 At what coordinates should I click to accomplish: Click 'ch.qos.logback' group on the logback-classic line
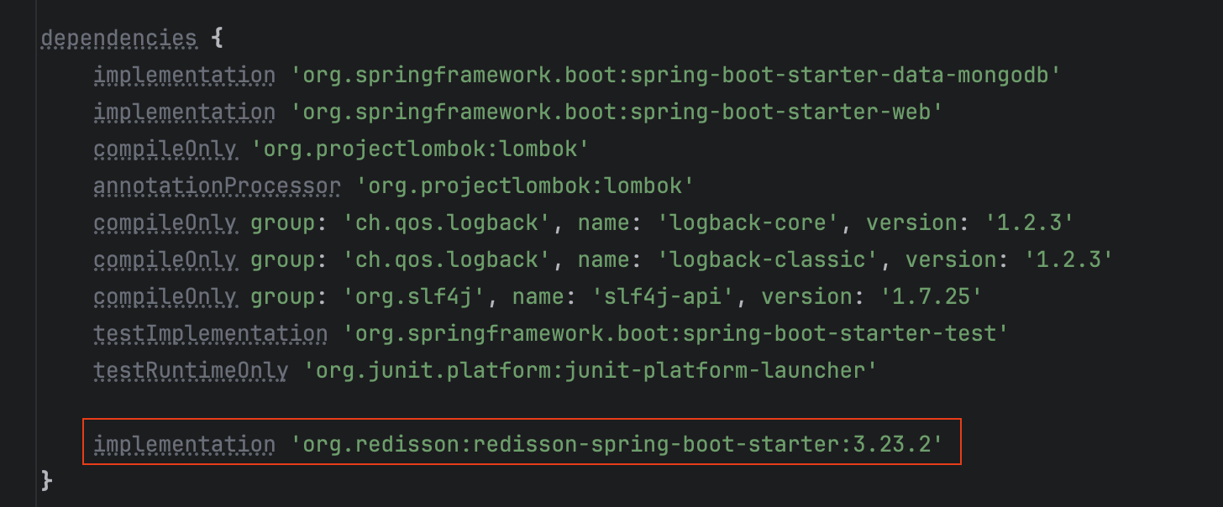point(445,260)
